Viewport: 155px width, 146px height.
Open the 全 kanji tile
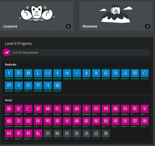[x=86, y=109]
